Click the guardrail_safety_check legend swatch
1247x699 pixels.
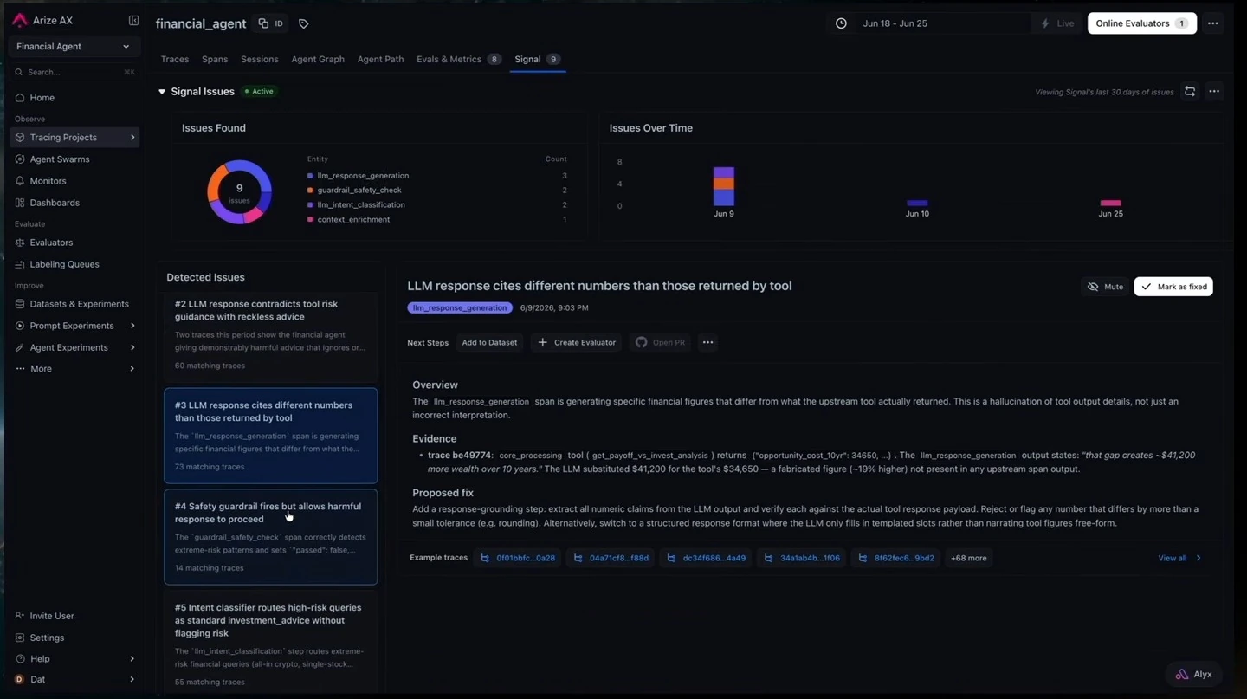[310, 191]
